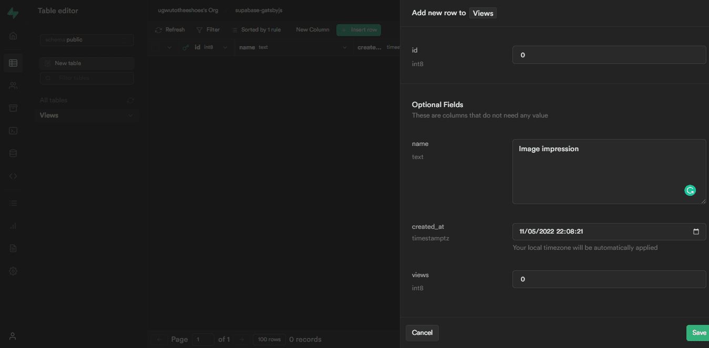Image resolution: width=709 pixels, height=348 pixels.
Task: Open the user account icon
Action: [x=13, y=336]
